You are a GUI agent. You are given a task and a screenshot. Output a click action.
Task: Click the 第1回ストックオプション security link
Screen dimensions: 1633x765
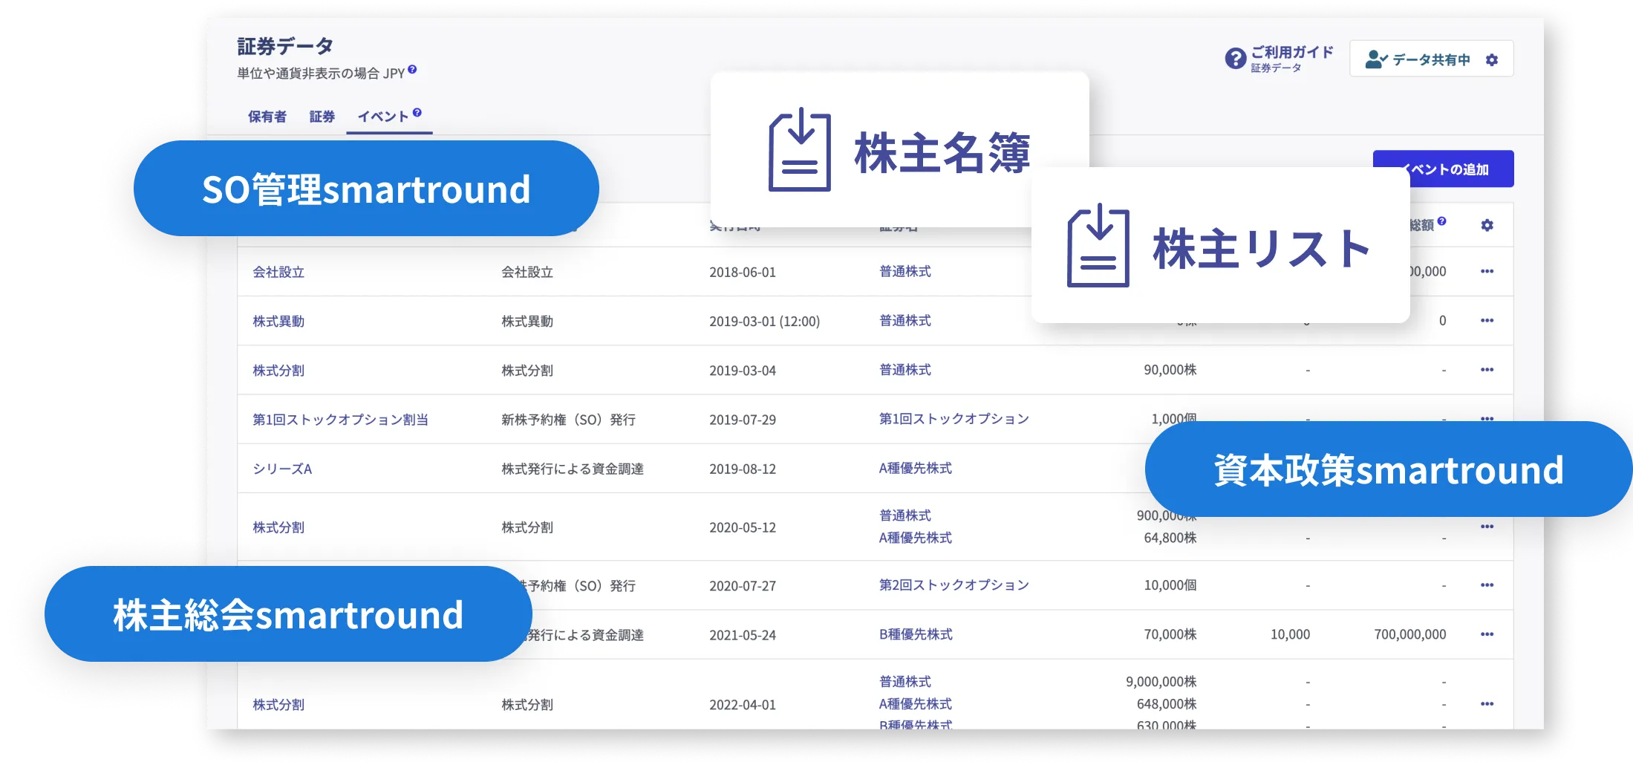[954, 419]
